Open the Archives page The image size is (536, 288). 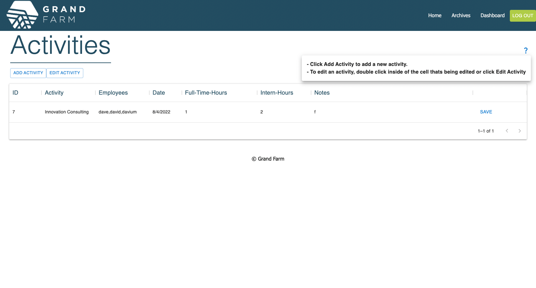click(461, 15)
